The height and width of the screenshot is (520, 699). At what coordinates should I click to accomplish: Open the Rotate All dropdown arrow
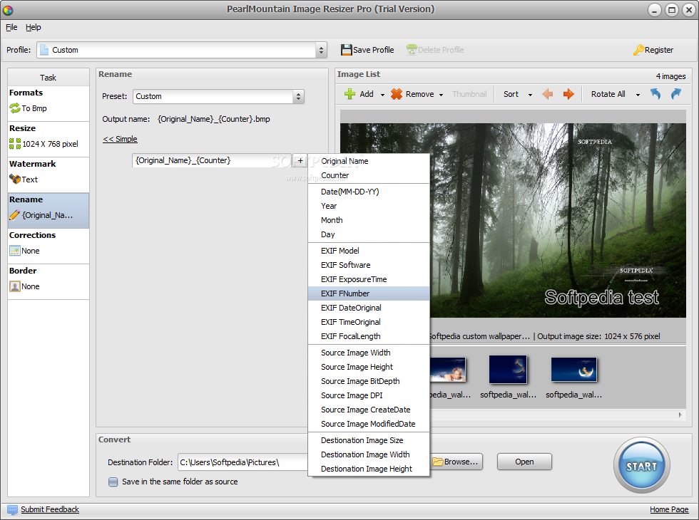638,95
